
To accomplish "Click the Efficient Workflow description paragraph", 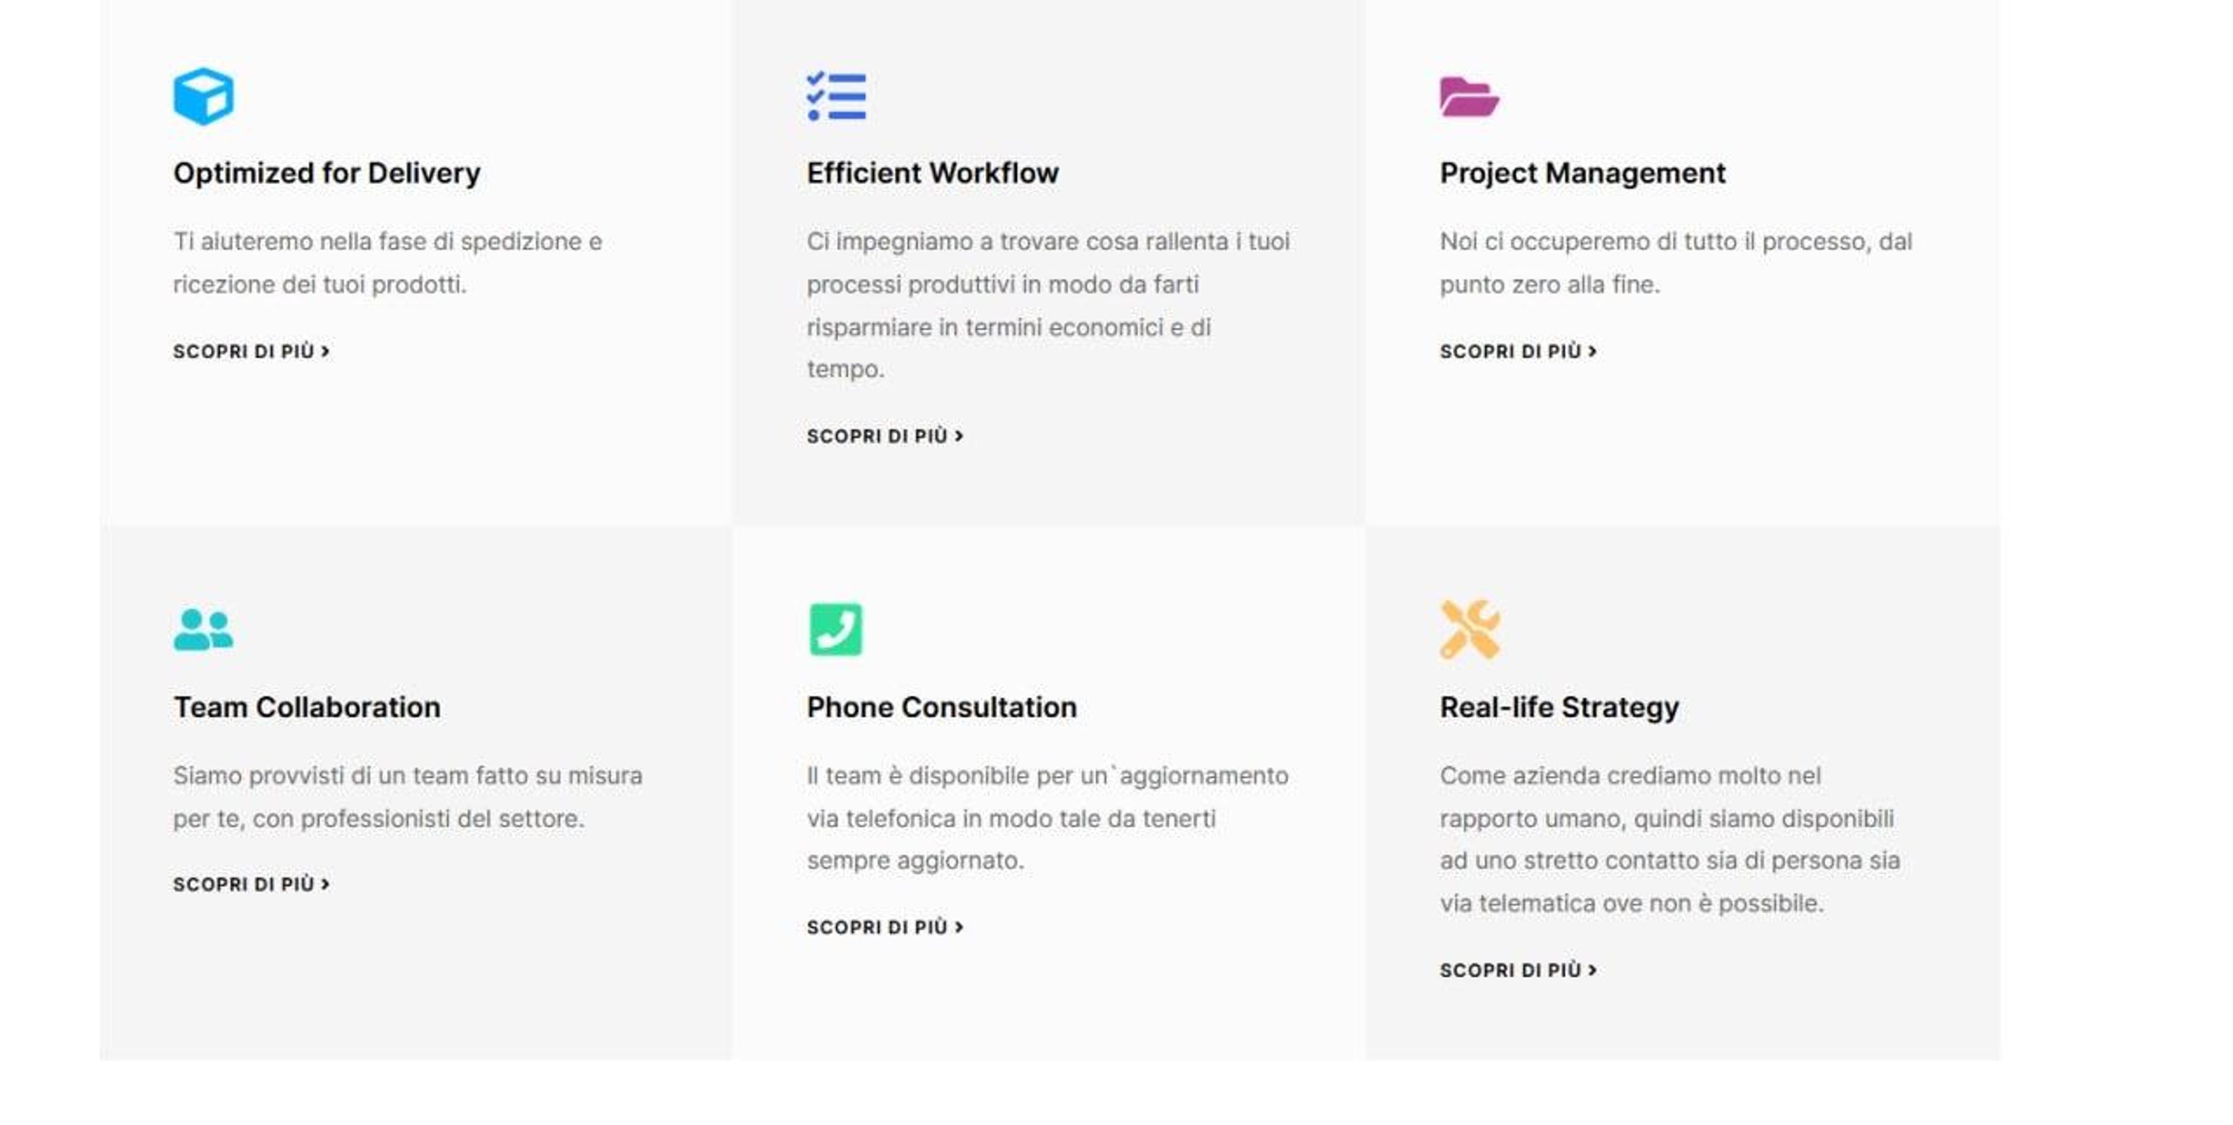I will click(1049, 305).
